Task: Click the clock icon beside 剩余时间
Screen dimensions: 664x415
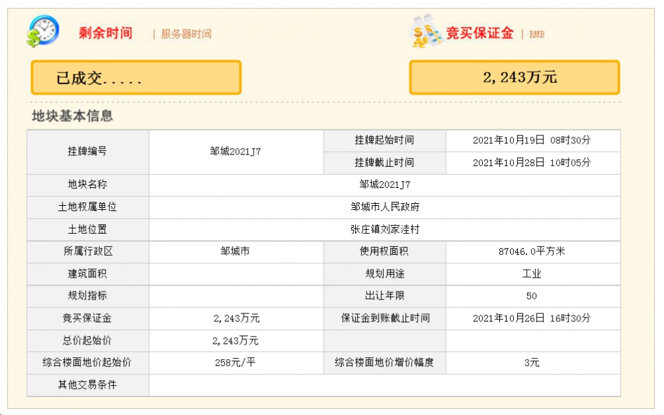Action: click(x=42, y=31)
